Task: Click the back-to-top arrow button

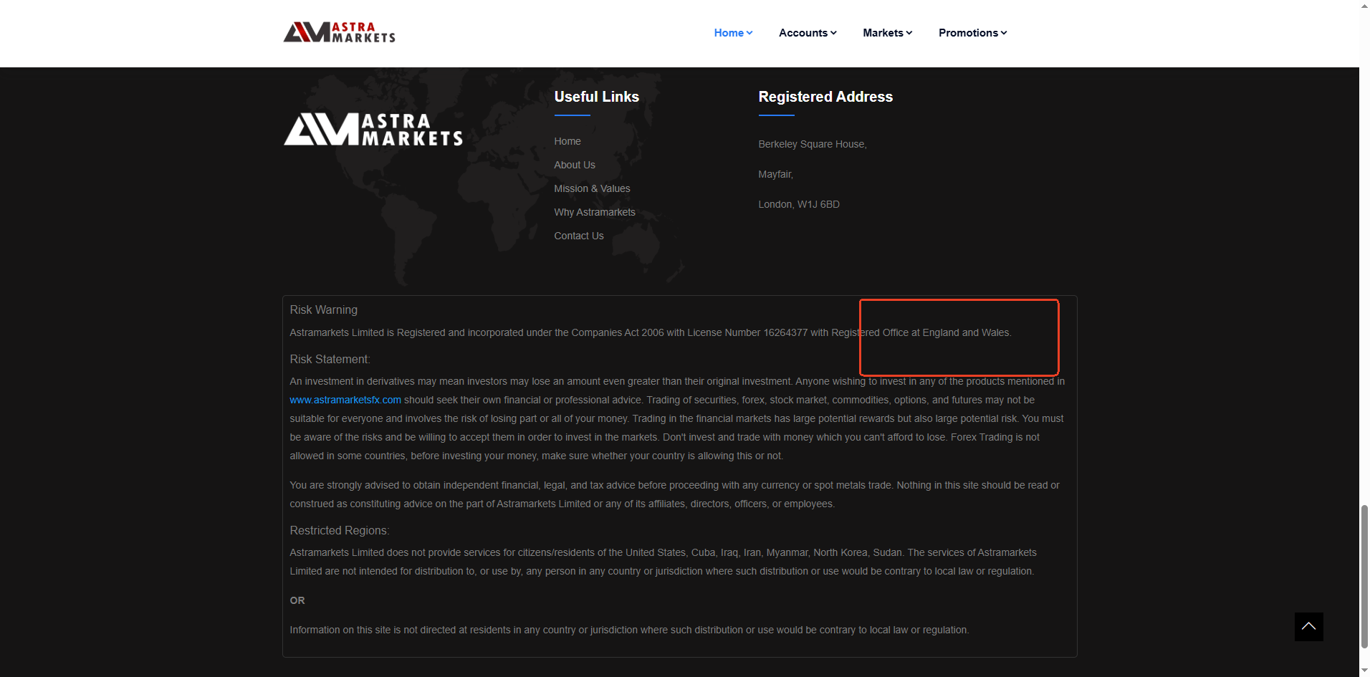Action: pyautogui.click(x=1308, y=627)
